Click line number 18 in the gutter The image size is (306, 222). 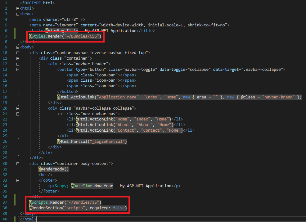click(x=5, y=97)
